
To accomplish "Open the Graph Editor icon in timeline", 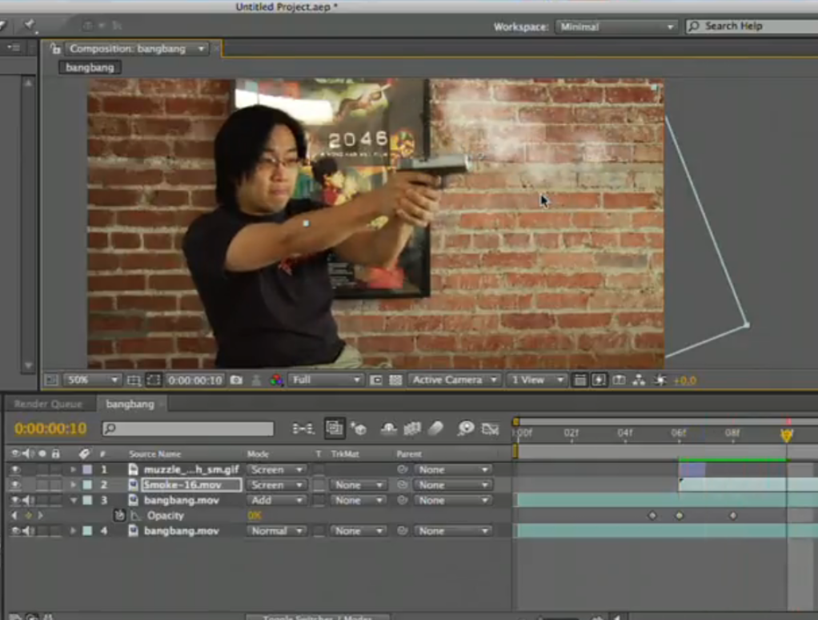I will (x=490, y=429).
